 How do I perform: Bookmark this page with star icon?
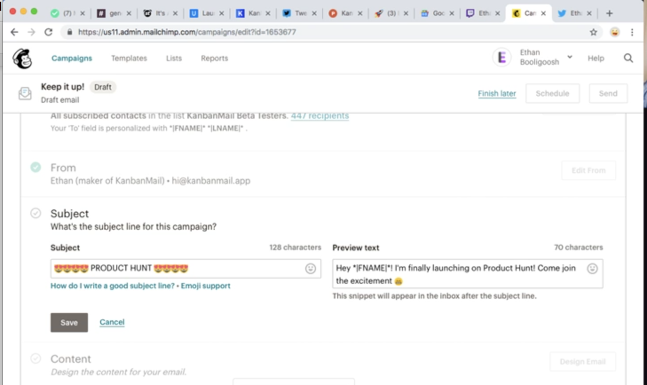coord(593,32)
